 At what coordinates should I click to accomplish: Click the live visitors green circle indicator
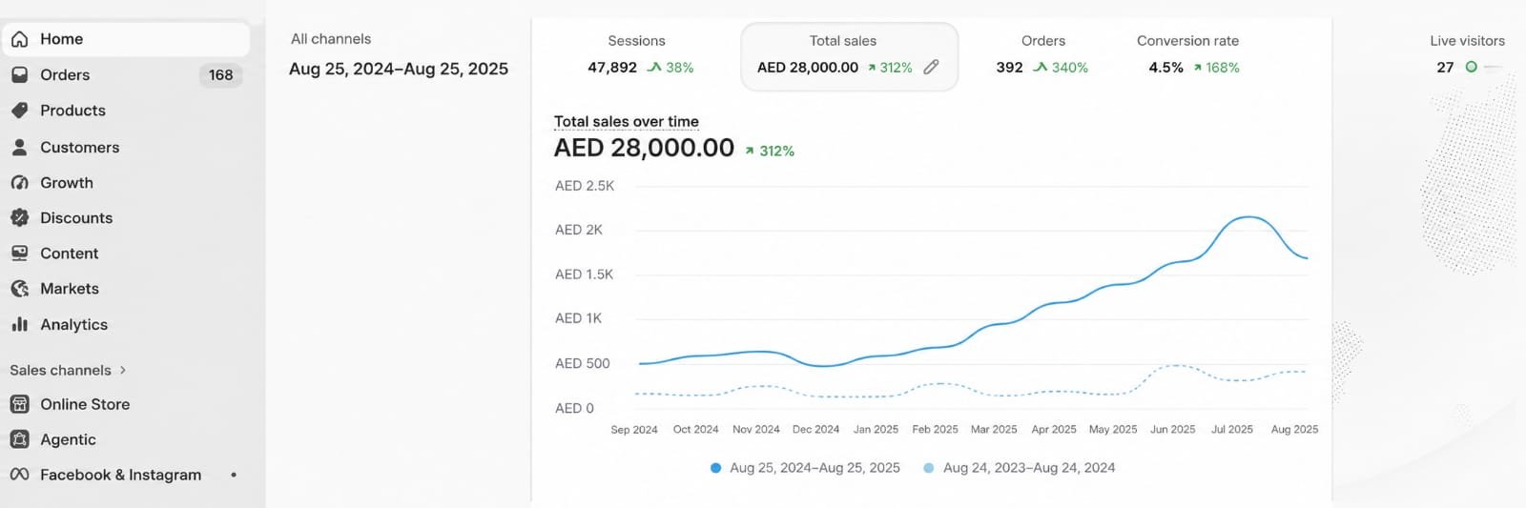(x=1471, y=67)
